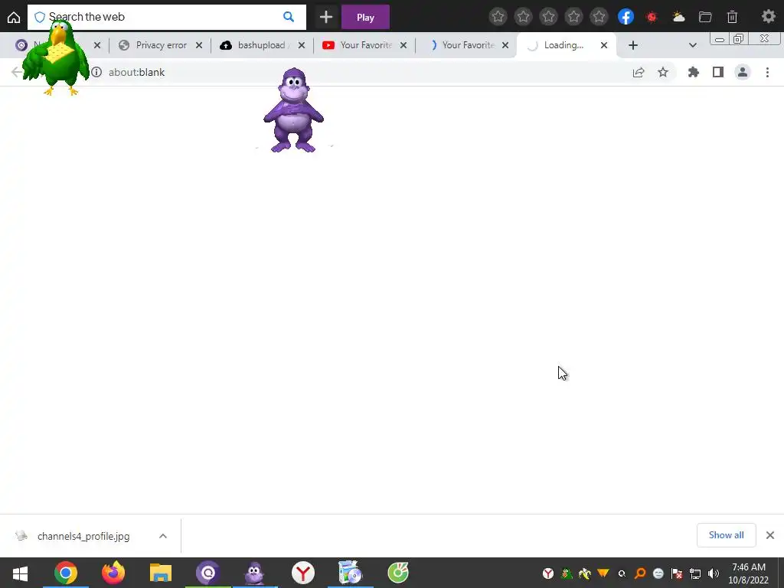Click the site info icon beside about:blank
Viewport: 784px width, 588px height.
click(96, 72)
